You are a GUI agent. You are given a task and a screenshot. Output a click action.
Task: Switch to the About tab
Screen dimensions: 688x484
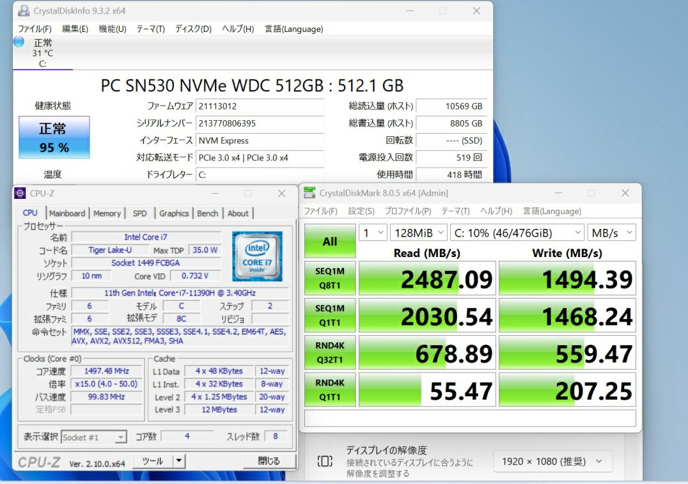click(x=238, y=214)
